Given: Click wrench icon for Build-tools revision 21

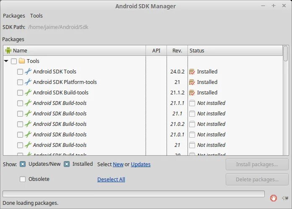Looking at the screenshot, I should click(x=28, y=145).
